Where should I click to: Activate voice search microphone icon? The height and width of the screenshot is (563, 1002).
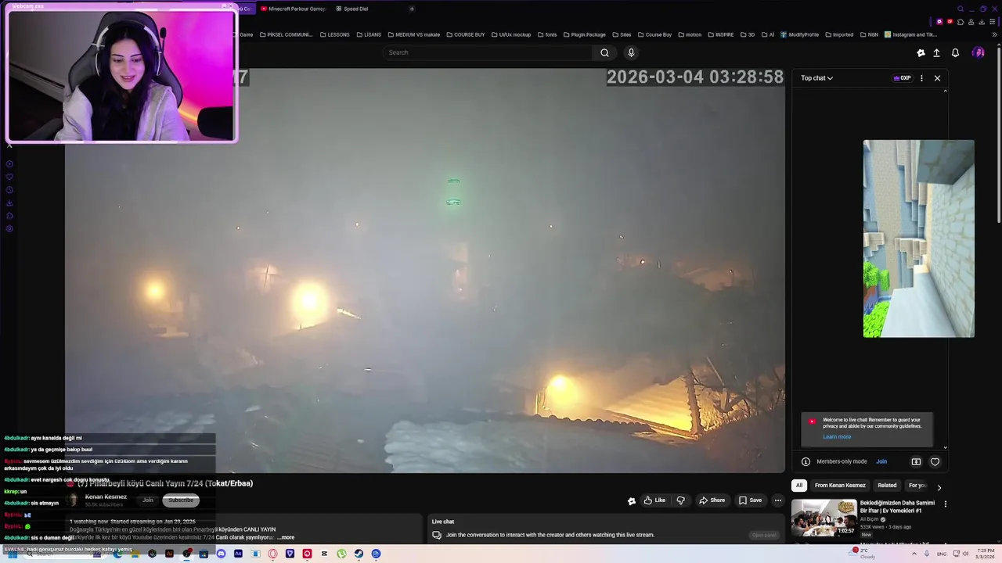point(631,52)
